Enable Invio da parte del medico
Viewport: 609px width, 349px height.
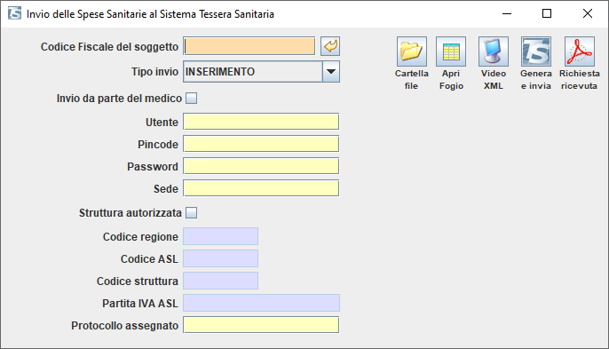(x=191, y=99)
